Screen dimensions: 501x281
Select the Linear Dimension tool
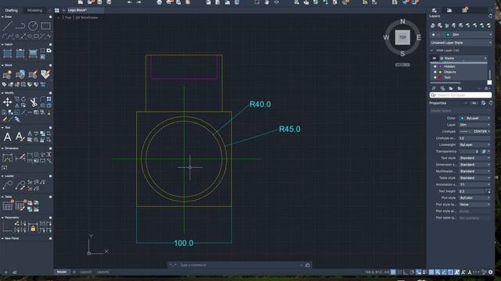pyautogui.click(x=7, y=158)
